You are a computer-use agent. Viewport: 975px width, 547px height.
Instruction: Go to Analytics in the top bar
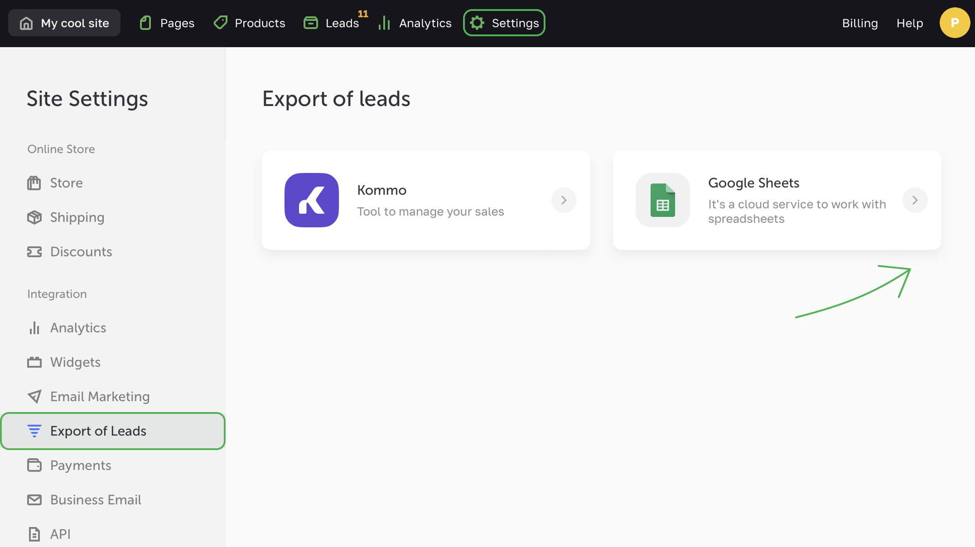coord(415,23)
